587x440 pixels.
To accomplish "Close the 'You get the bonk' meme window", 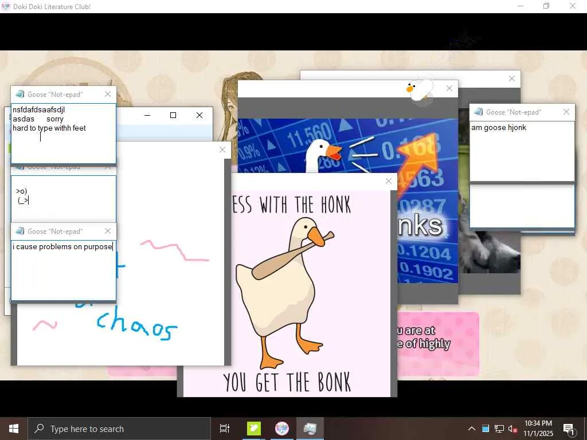I will [389, 181].
